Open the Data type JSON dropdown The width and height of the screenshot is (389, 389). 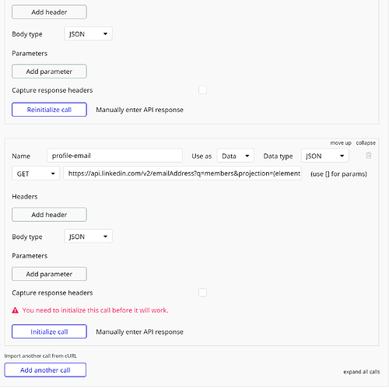[324, 156]
